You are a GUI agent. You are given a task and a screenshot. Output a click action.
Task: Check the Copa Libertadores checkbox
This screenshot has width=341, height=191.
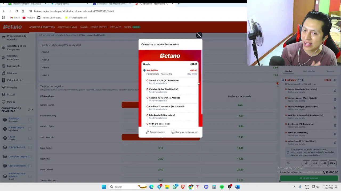point(30,166)
